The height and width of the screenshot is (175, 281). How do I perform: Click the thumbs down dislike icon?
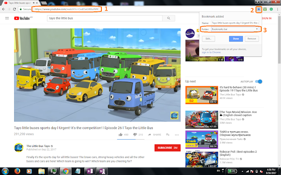[135, 134]
